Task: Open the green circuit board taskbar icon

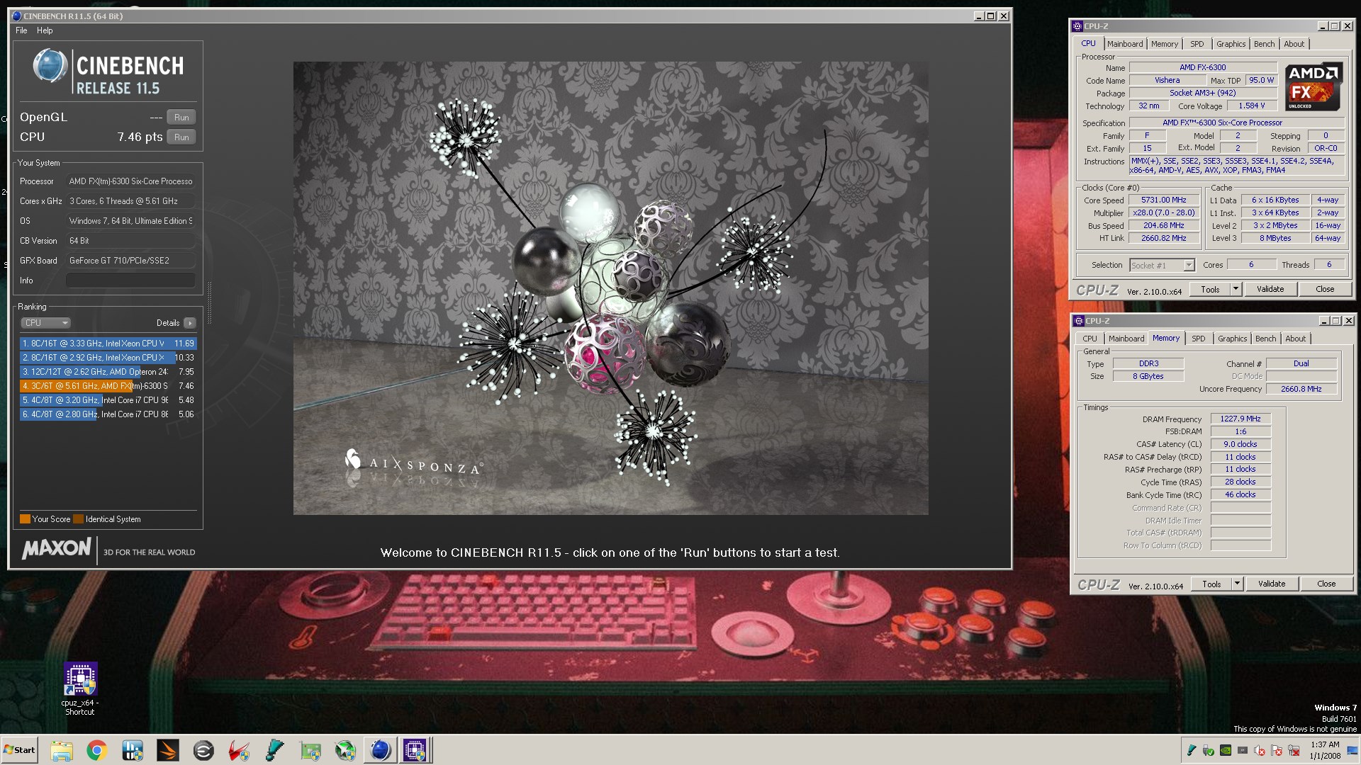Action: tap(310, 750)
